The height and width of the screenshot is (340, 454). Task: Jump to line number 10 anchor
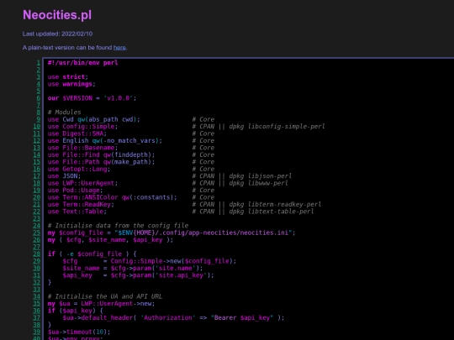[x=37, y=126]
